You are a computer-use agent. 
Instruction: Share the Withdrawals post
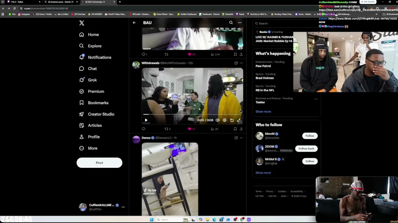click(241, 129)
